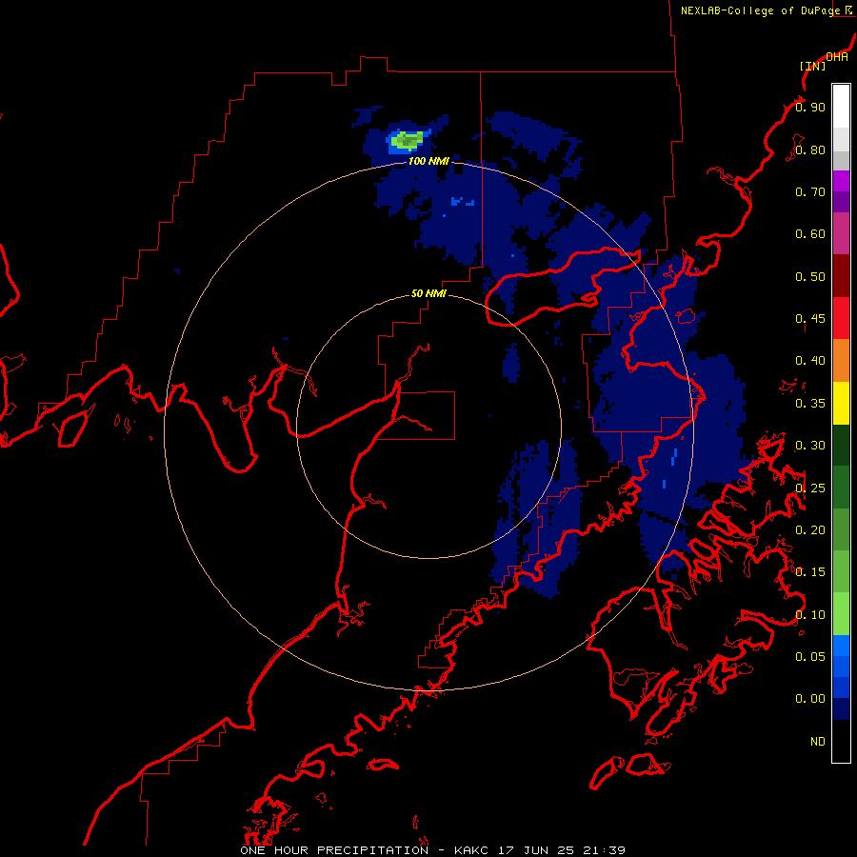
Task: Select the navy legend swatch below 0.00
Action: tap(841, 709)
